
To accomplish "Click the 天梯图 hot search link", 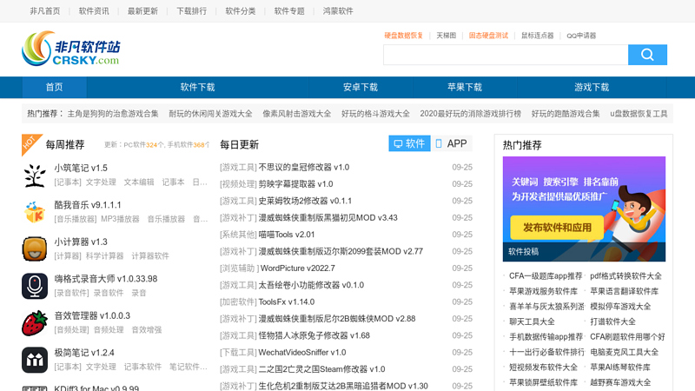I will pyautogui.click(x=446, y=36).
